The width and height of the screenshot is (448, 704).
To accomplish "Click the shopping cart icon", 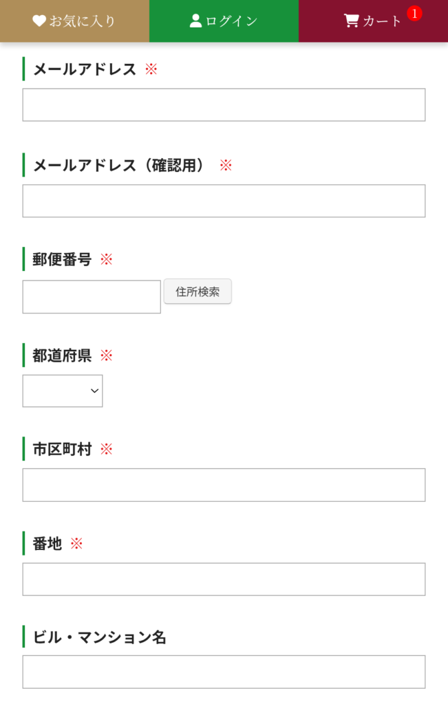I will click(352, 21).
